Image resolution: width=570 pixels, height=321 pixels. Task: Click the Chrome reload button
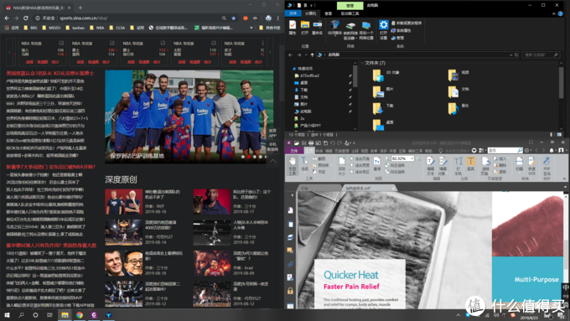tap(26, 18)
